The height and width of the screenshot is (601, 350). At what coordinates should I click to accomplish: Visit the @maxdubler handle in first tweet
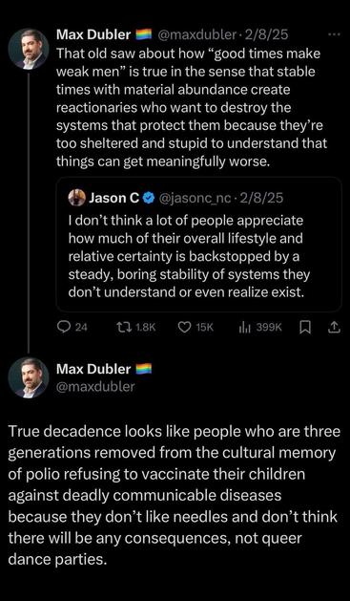tap(196, 35)
